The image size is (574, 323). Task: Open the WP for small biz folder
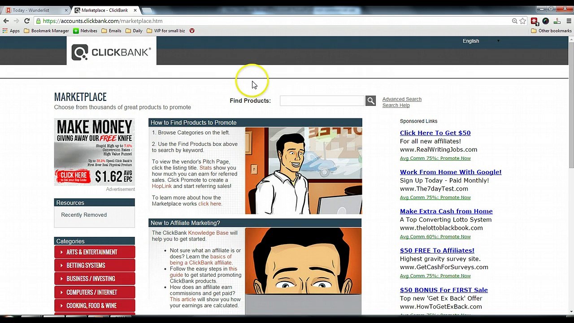(166, 31)
